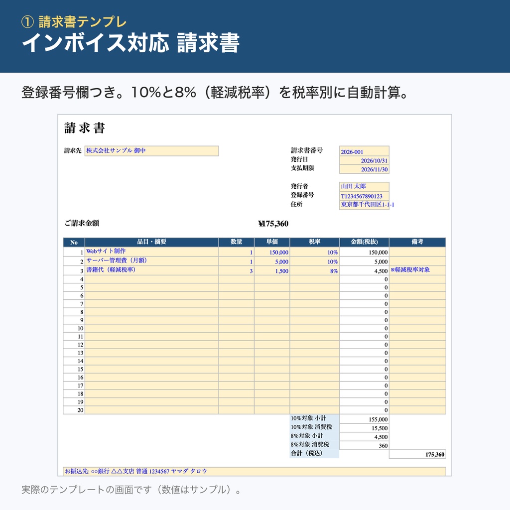Select the issue date cell 2026/10/31
The width and height of the screenshot is (510, 510).
click(x=364, y=161)
